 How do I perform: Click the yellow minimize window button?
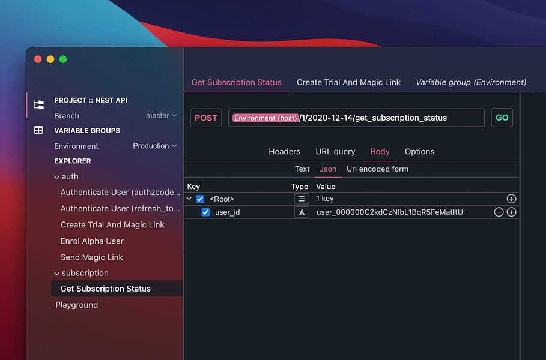pyautogui.click(x=50, y=59)
